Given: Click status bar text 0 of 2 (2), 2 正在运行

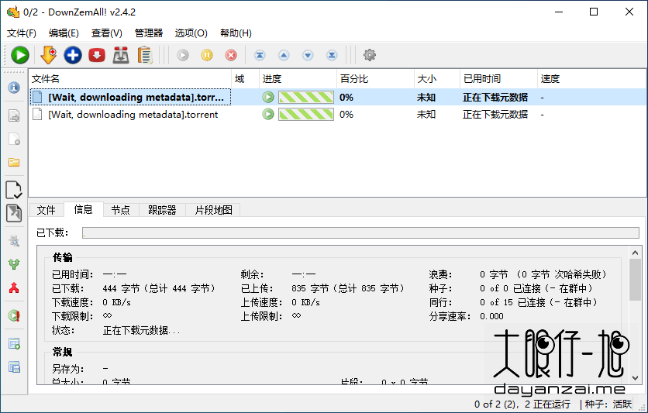Looking at the screenshot, I should tap(522, 404).
